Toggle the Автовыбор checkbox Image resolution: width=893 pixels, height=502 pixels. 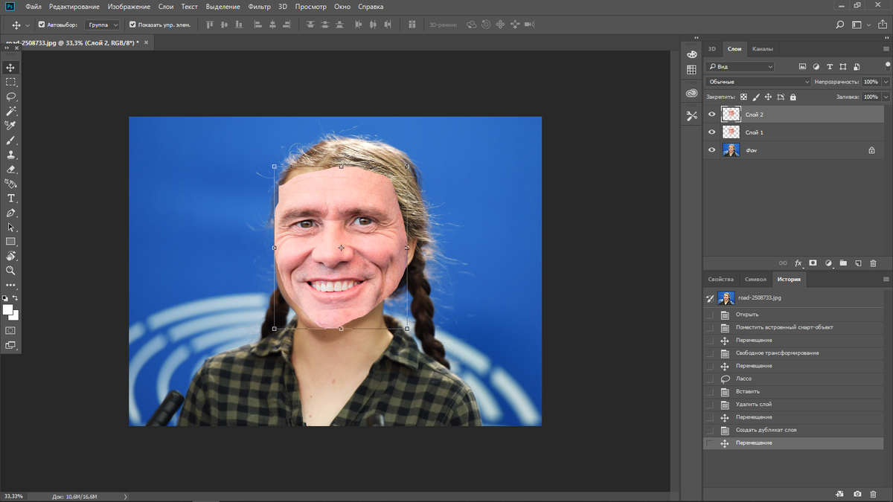tap(42, 25)
